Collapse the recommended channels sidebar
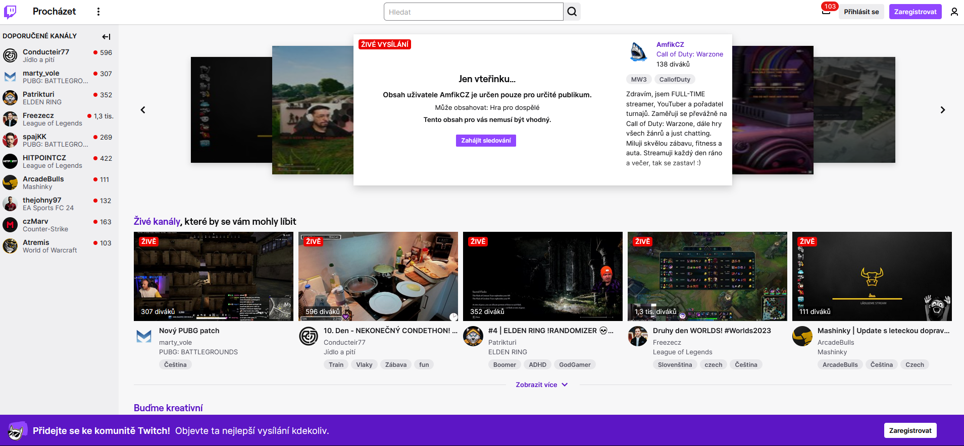Image resolution: width=964 pixels, height=446 pixels. tap(106, 36)
